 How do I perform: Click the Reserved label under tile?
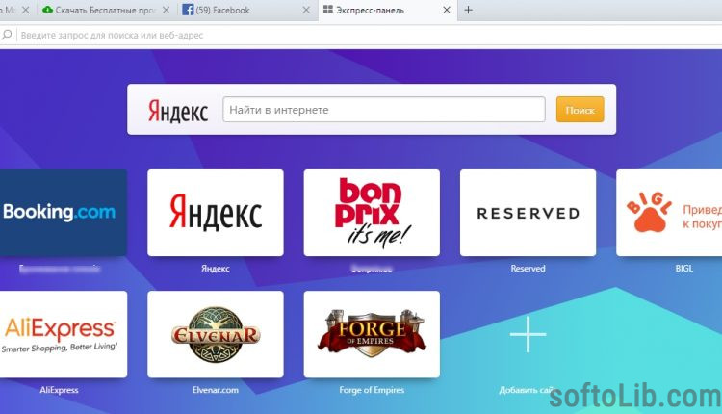pyautogui.click(x=528, y=269)
